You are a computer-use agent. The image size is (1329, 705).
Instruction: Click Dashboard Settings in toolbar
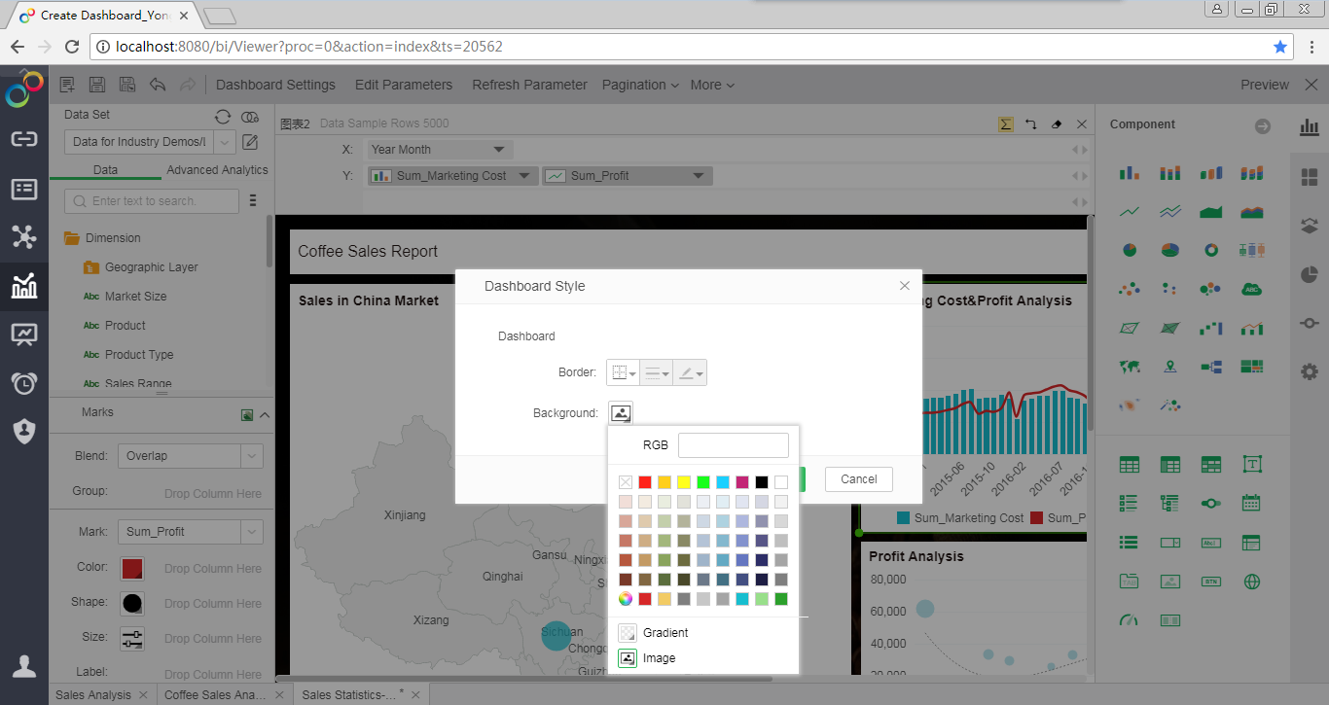pyautogui.click(x=275, y=85)
